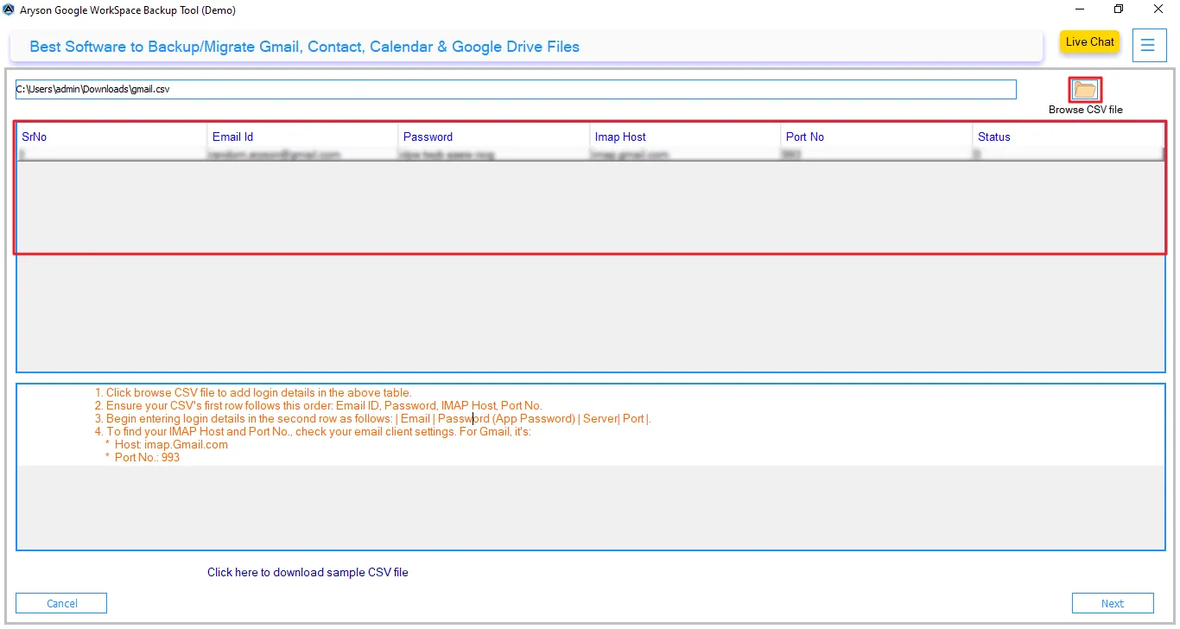Open the hamburger menu icon
Viewport: 1180px width, 629px height.
[x=1149, y=45]
